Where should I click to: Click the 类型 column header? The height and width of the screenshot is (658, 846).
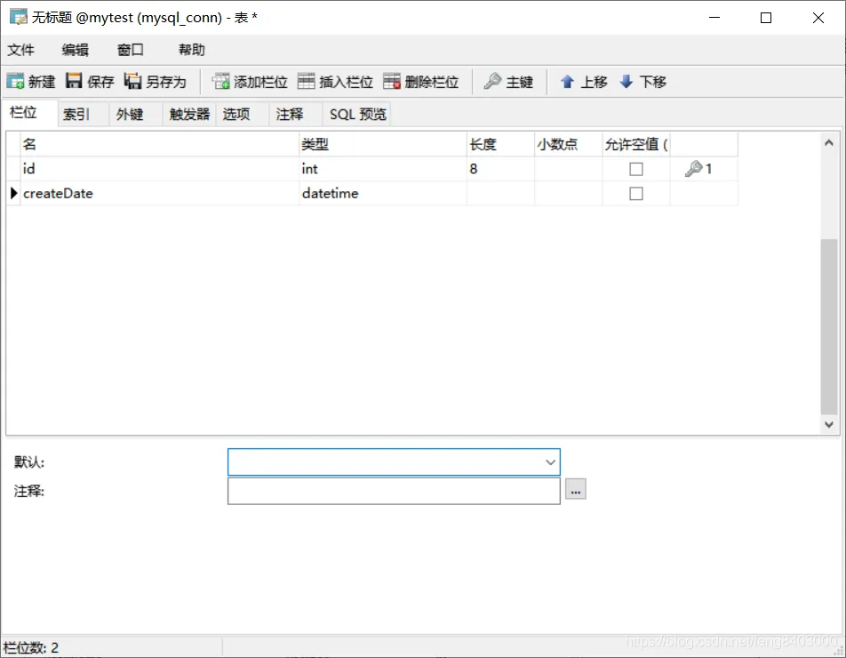(383, 144)
